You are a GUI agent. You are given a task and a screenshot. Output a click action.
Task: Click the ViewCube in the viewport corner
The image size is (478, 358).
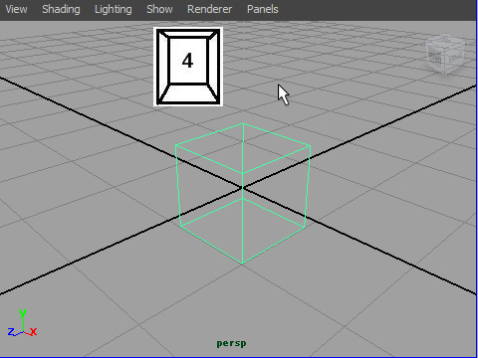[445, 55]
